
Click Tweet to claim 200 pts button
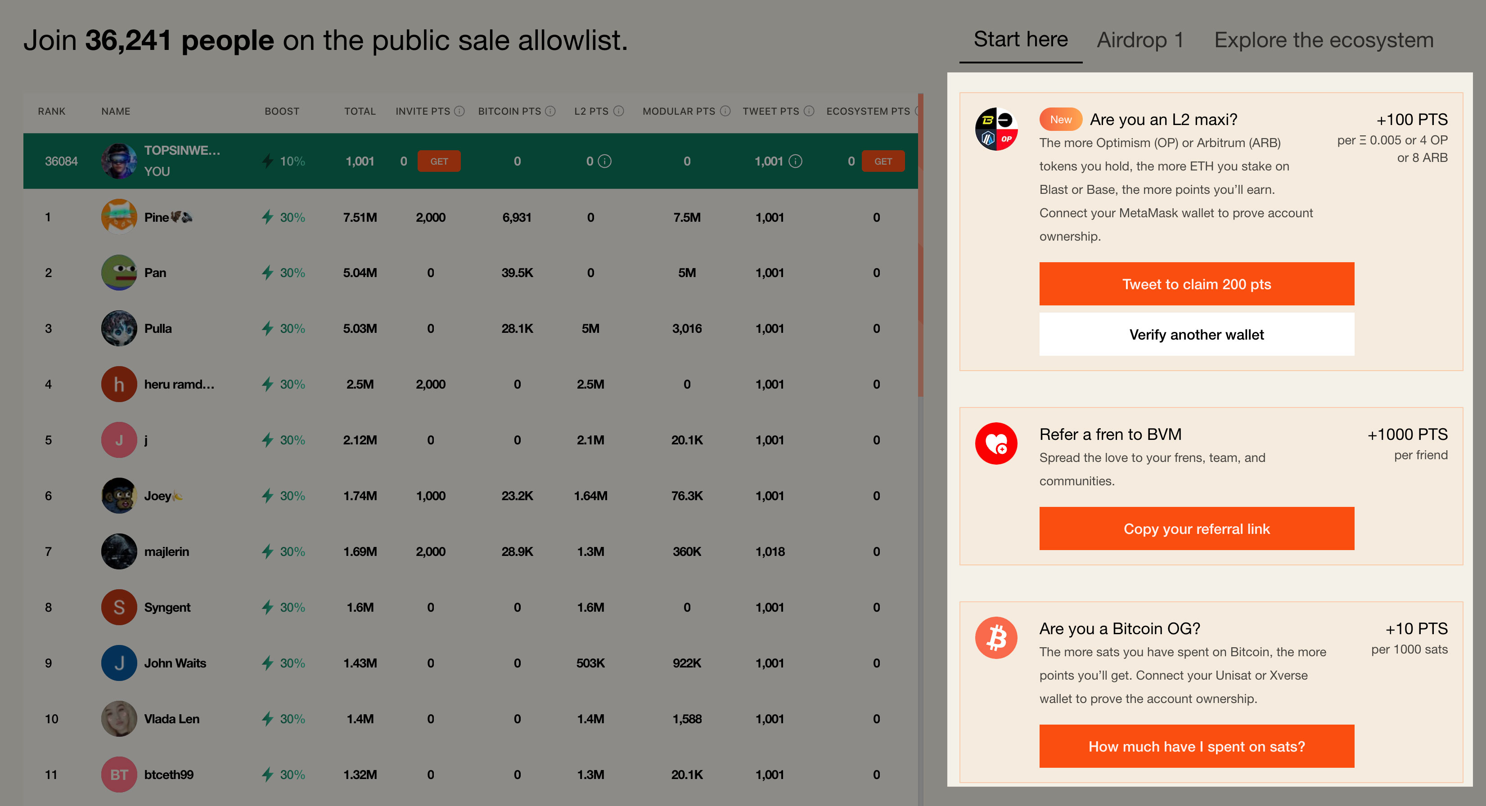[1197, 284]
